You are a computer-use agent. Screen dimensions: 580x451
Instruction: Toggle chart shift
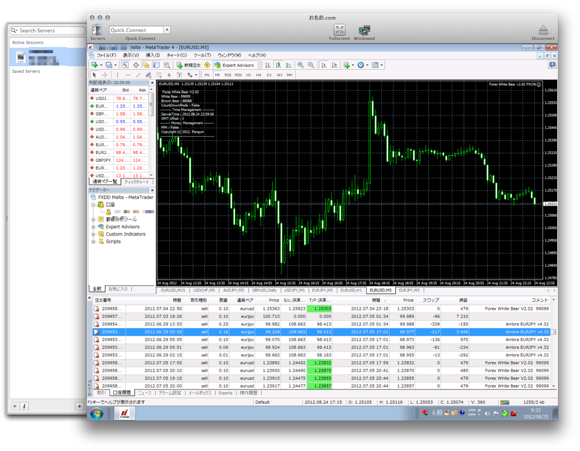coord(334,65)
